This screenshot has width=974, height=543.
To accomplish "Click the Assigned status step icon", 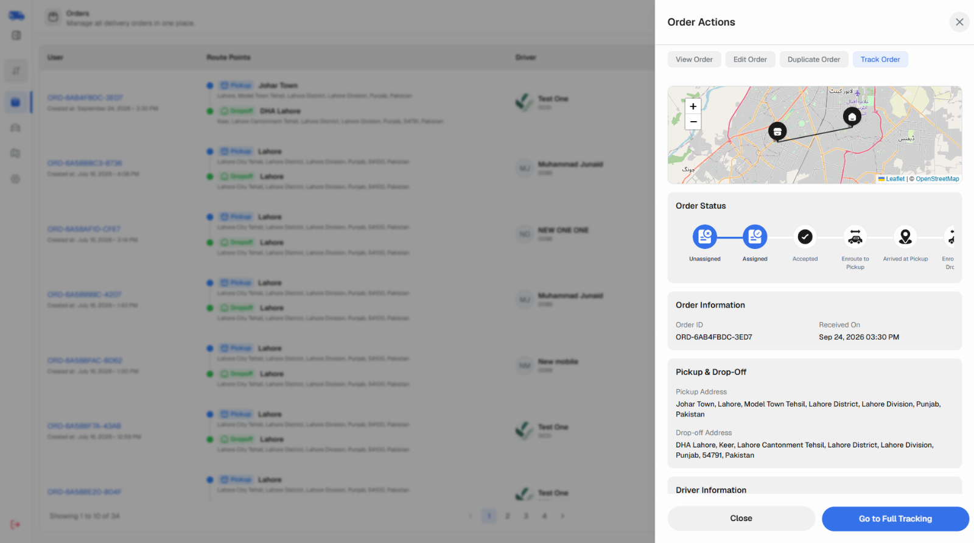I will [755, 237].
